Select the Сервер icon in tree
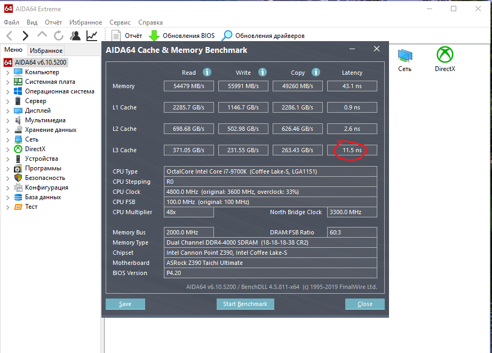The image size is (492, 353). click(18, 101)
